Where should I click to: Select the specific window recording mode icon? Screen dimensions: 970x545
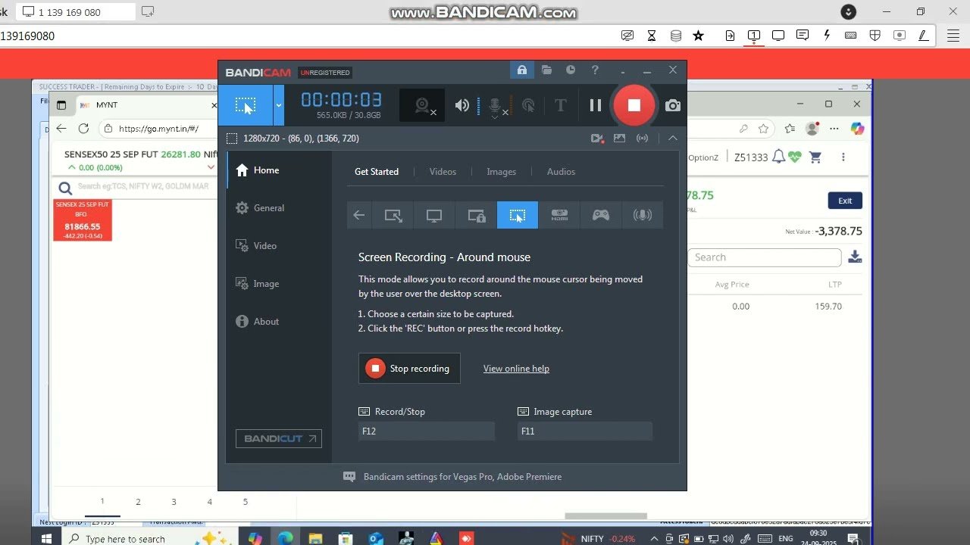476,215
